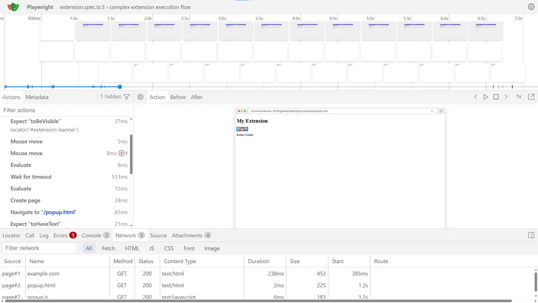This screenshot has width=538, height=303.
Task: Change playback speed from 1x
Action: coord(519,97)
